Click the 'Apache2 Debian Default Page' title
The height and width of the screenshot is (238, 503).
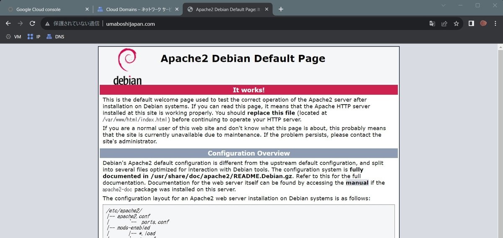[x=243, y=59]
